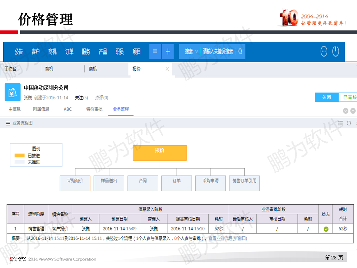Click the second gray round up-arrow icon
This screenshot has width=357, height=268.
tap(353, 111)
